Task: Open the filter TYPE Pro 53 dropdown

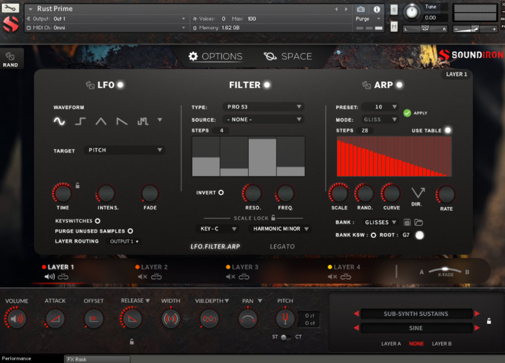Action: pyautogui.click(x=263, y=107)
